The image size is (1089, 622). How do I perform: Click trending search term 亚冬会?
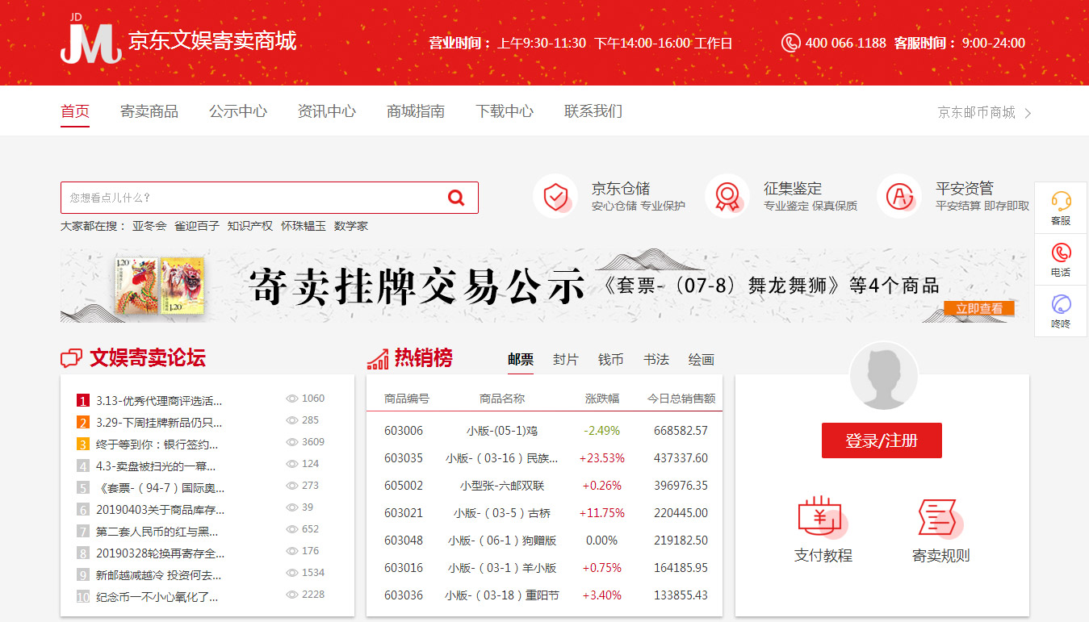(x=149, y=226)
